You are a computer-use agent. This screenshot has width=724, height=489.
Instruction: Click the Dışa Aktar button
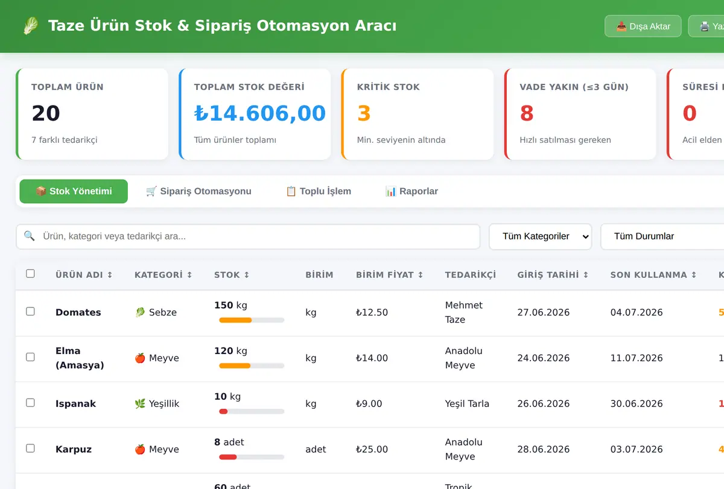click(643, 27)
